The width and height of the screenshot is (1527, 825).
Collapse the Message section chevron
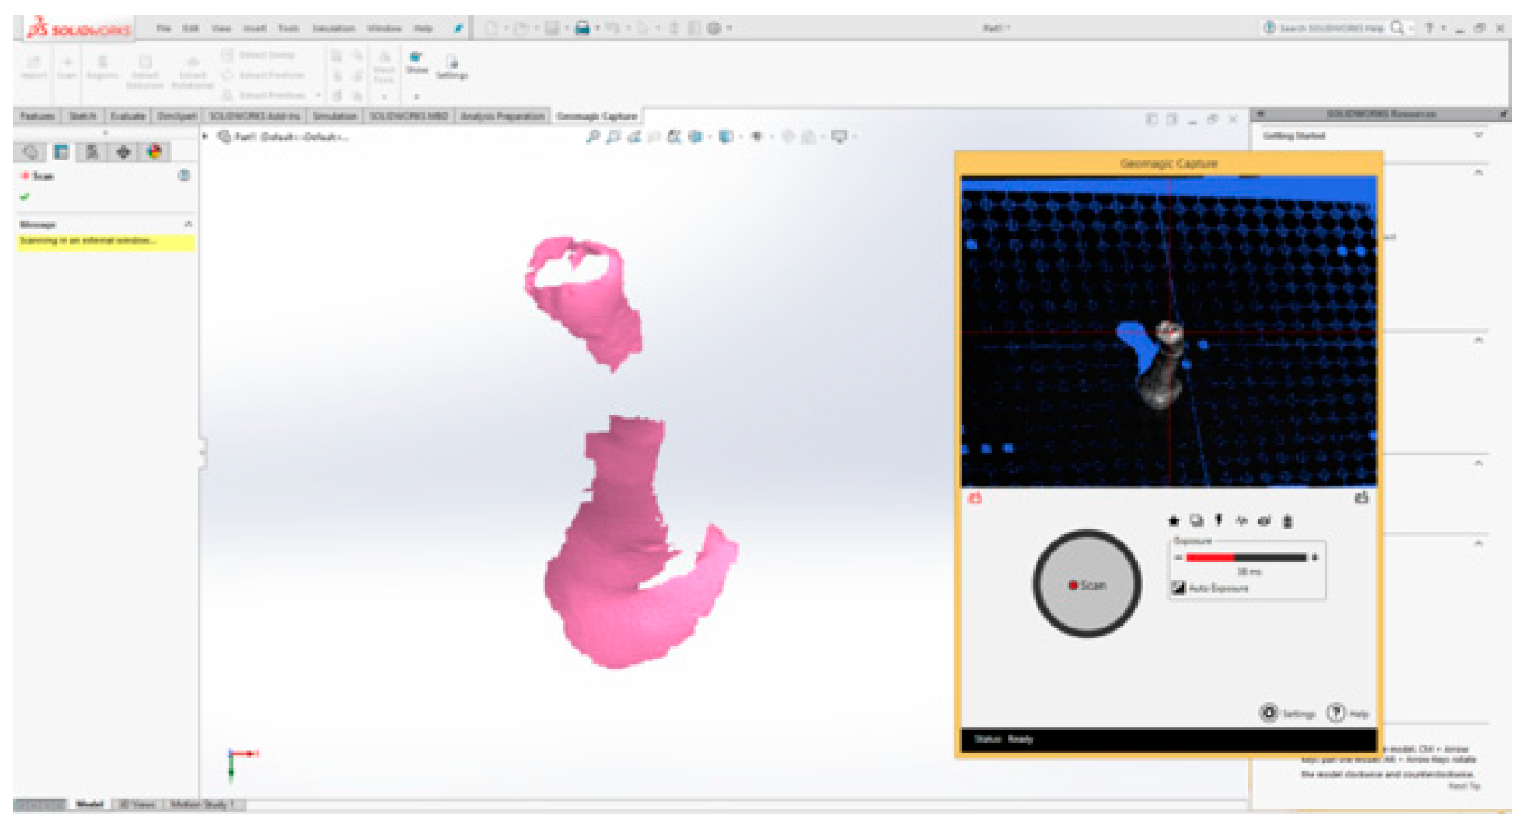pos(188,224)
